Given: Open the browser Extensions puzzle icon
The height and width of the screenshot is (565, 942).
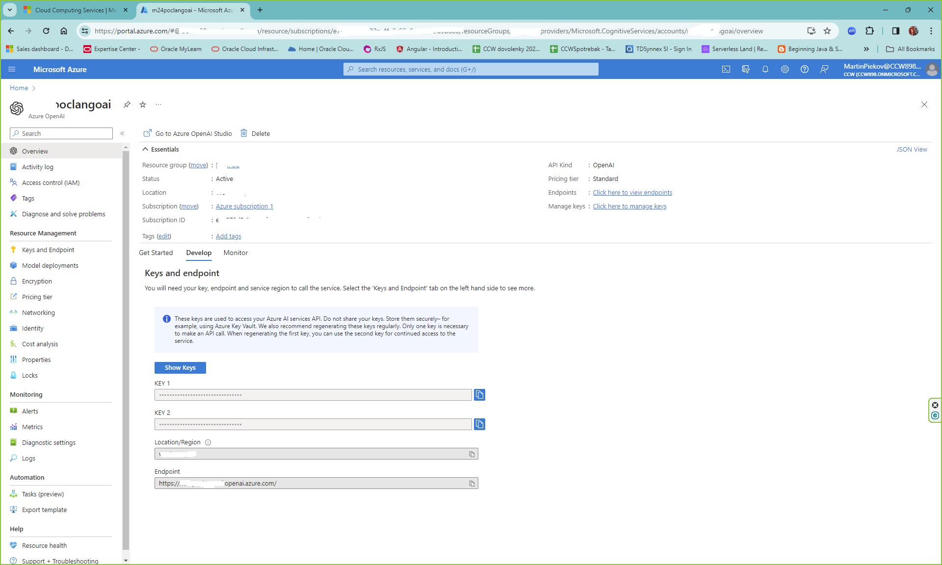Looking at the screenshot, I should point(869,31).
